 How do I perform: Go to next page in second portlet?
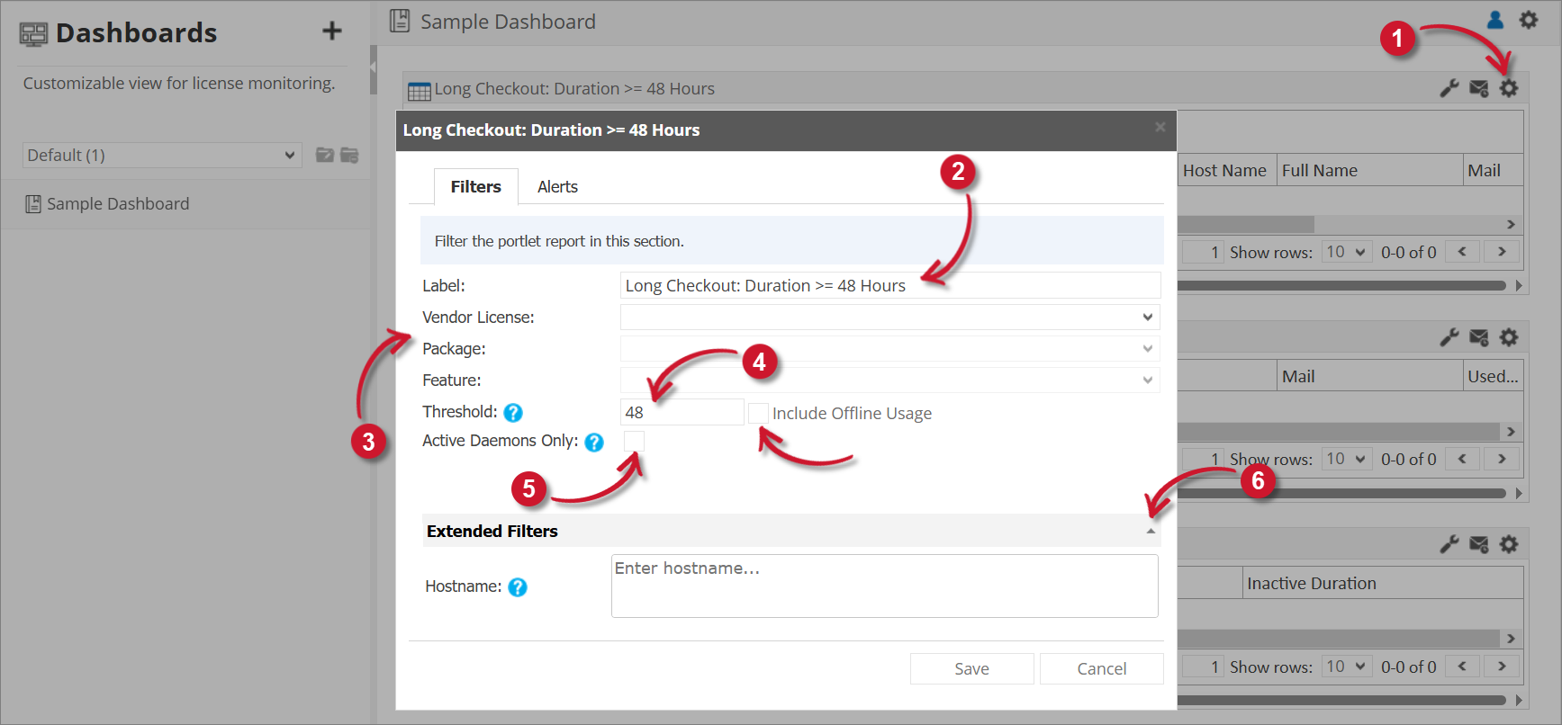(x=1502, y=459)
